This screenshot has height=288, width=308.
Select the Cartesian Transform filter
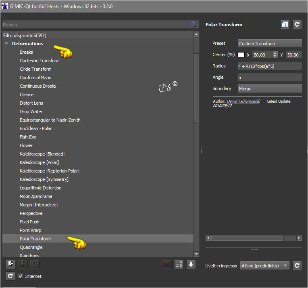tap(40, 61)
